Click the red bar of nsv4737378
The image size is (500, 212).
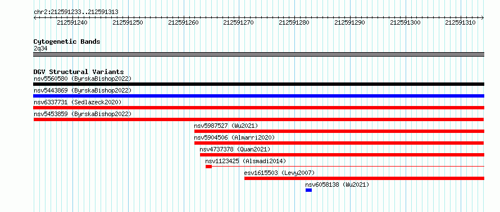point(342,155)
